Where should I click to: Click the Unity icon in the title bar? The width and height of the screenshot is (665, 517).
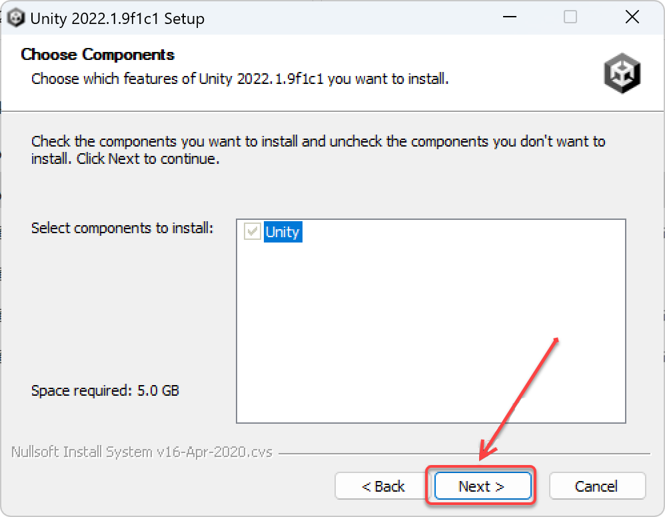tap(15, 18)
